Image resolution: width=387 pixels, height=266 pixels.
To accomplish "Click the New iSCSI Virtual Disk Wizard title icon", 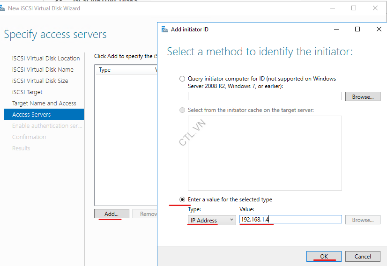I will click(2, 8).
